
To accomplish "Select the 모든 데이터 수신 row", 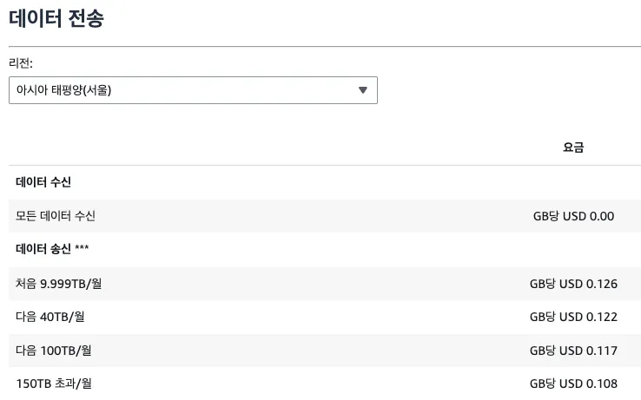I will [x=325, y=216].
